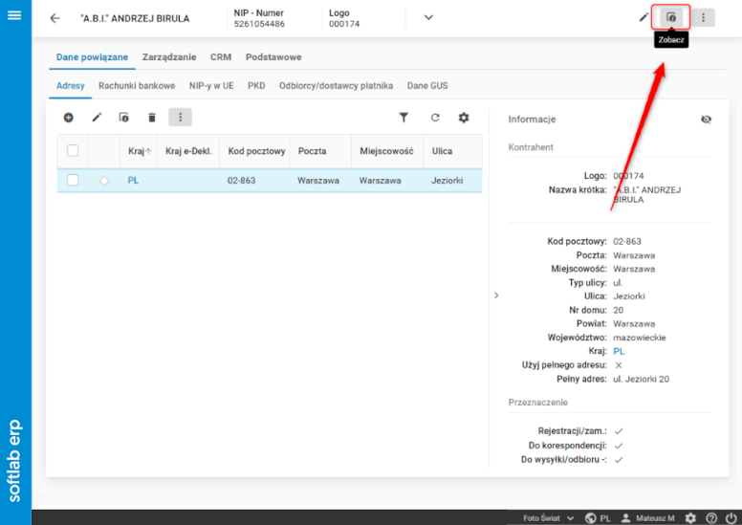The height and width of the screenshot is (525, 742).
Task: Open Odbiorcy/dostawcy płatnika sub-tab
Action: coord(336,86)
